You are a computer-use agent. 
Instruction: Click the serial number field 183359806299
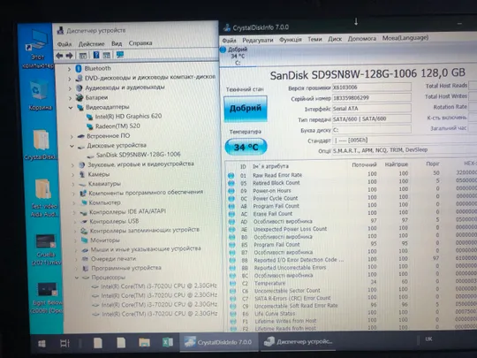(x=371, y=98)
